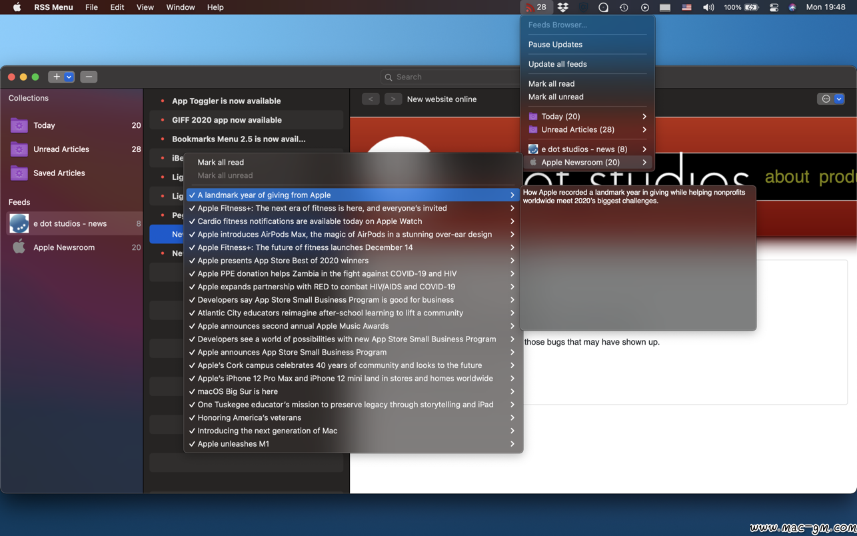This screenshot has height=536, width=857.
Task: Open 'Atlantic City educators reimagine after-school learning' item
Action: pos(353,313)
